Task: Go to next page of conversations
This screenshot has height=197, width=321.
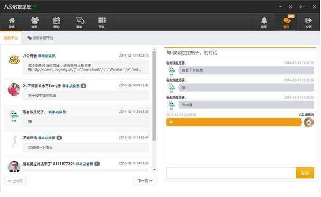Action: pos(145,181)
